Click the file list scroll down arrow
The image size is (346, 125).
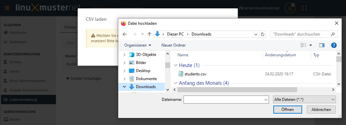coord(339,84)
